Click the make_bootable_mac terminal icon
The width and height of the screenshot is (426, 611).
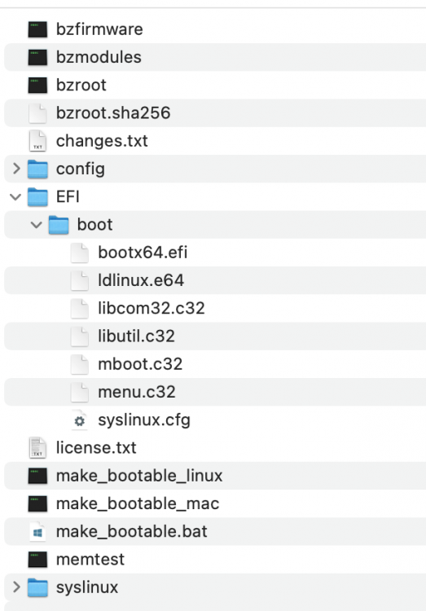click(x=37, y=503)
